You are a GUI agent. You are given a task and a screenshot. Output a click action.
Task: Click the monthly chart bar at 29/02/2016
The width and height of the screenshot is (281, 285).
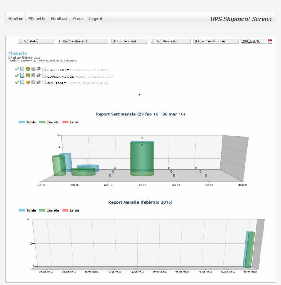pos(249,250)
